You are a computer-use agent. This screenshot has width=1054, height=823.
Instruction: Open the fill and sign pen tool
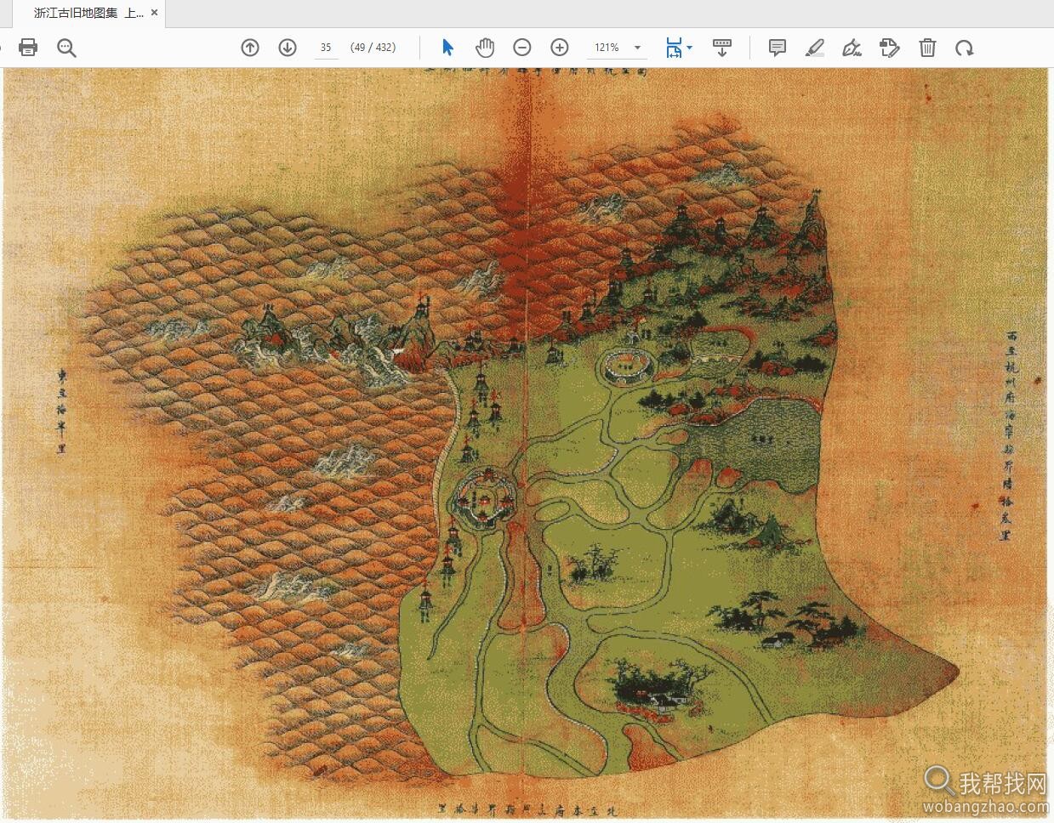coord(852,48)
